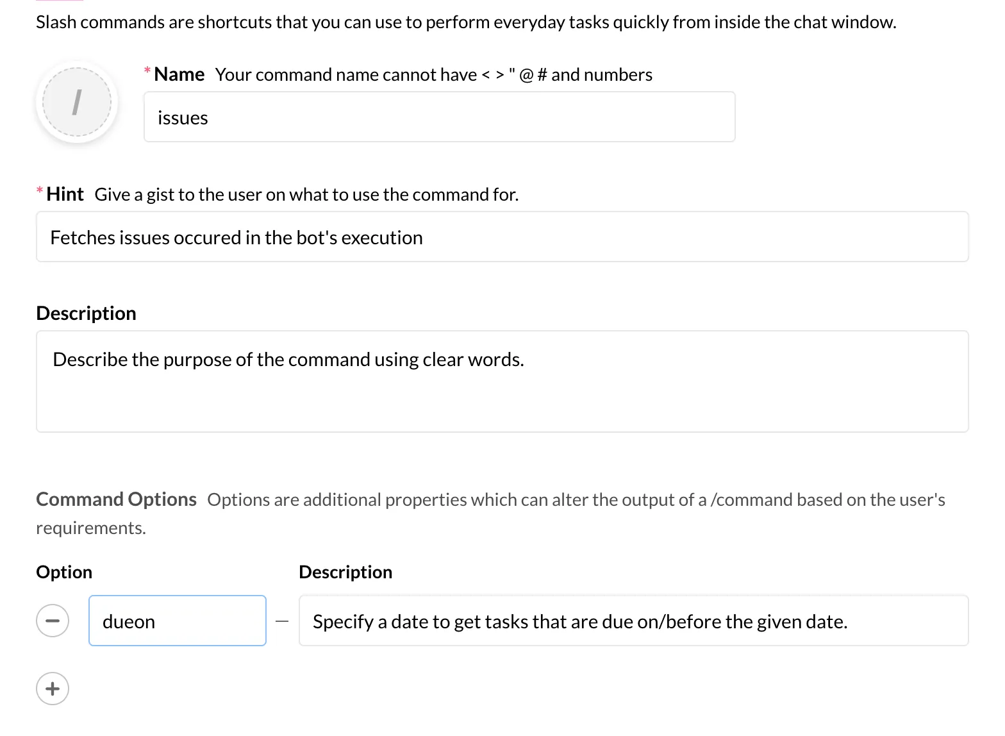This screenshot has width=1005, height=736.
Task: Add a new command option with plus icon
Action: coord(53,689)
